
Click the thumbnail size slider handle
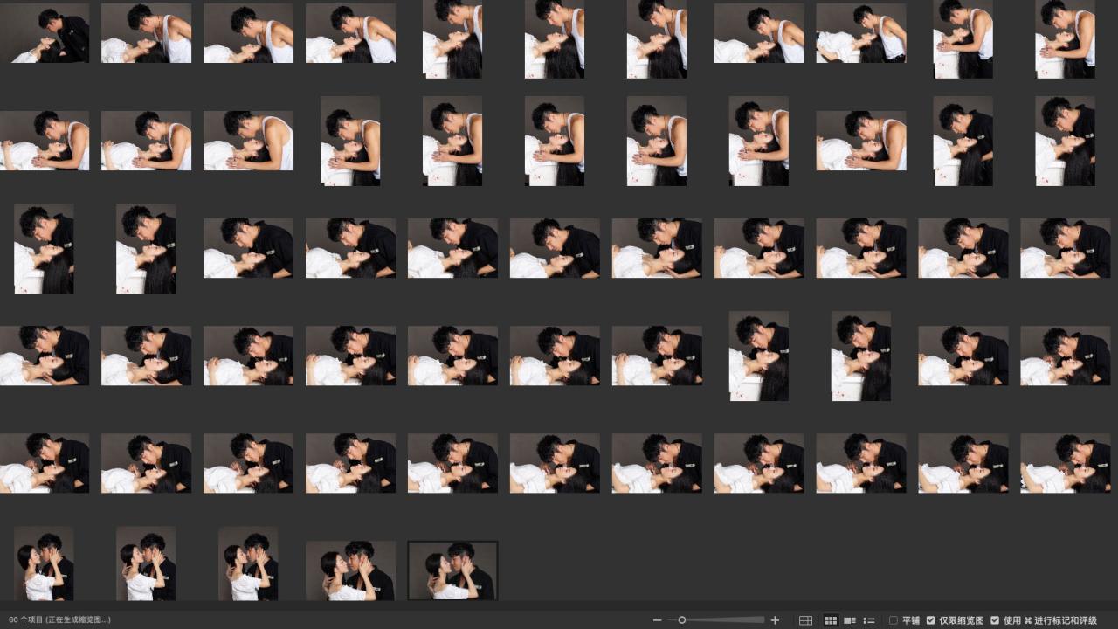(682, 620)
